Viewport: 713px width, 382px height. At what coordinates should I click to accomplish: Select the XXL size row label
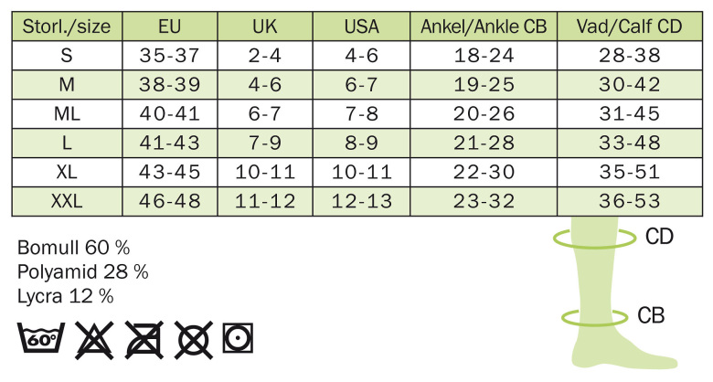pyautogui.click(x=66, y=201)
